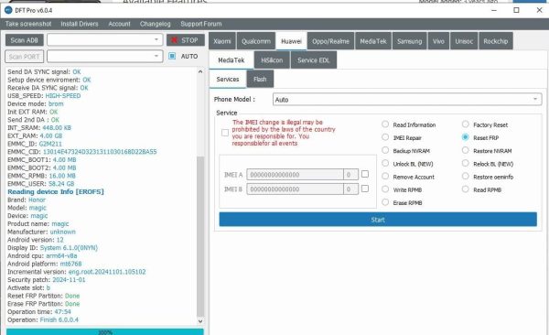Select Unlock BL (NEW) option
Image resolution: width=549 pixels, height=335 pixels.
tap(385, 164)
